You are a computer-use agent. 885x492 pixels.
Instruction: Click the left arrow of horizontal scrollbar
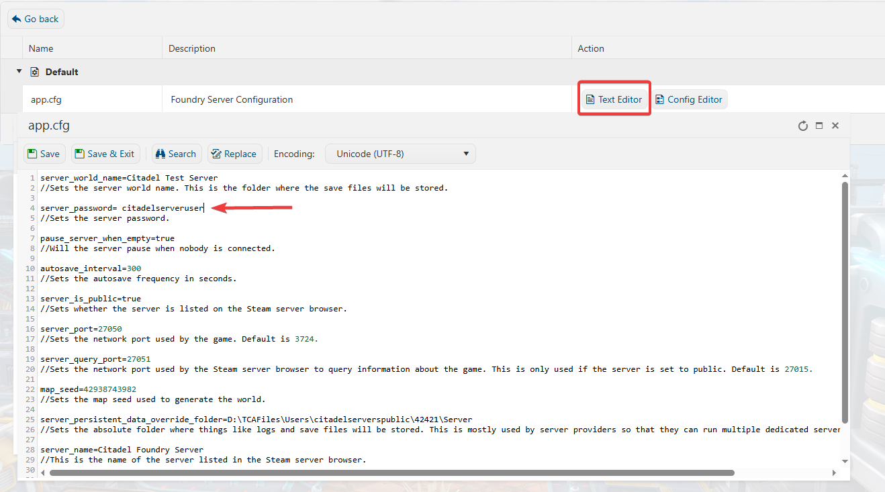tap(44, 473)
